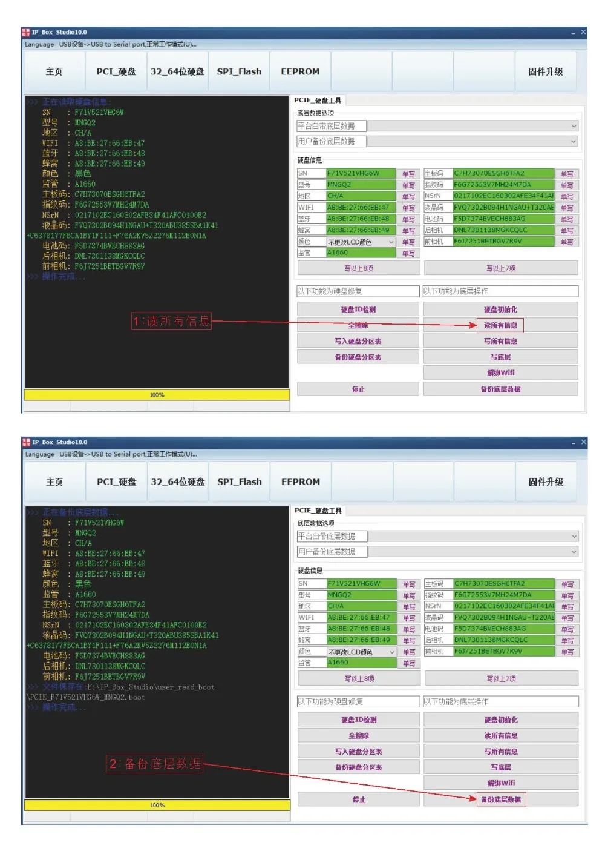605x857 pixels.
Task: Open 32_64位硬盘 tab in upper window
Action: (x=177, y=71)
